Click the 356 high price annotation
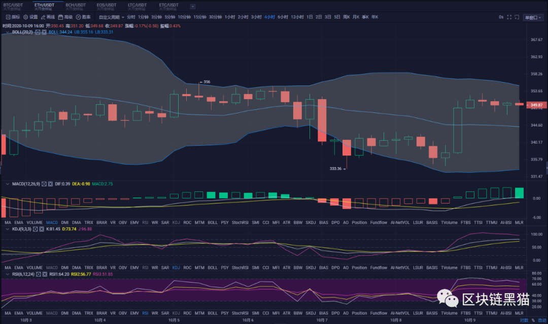Viewport: 548px width, 324px height. 205,82
